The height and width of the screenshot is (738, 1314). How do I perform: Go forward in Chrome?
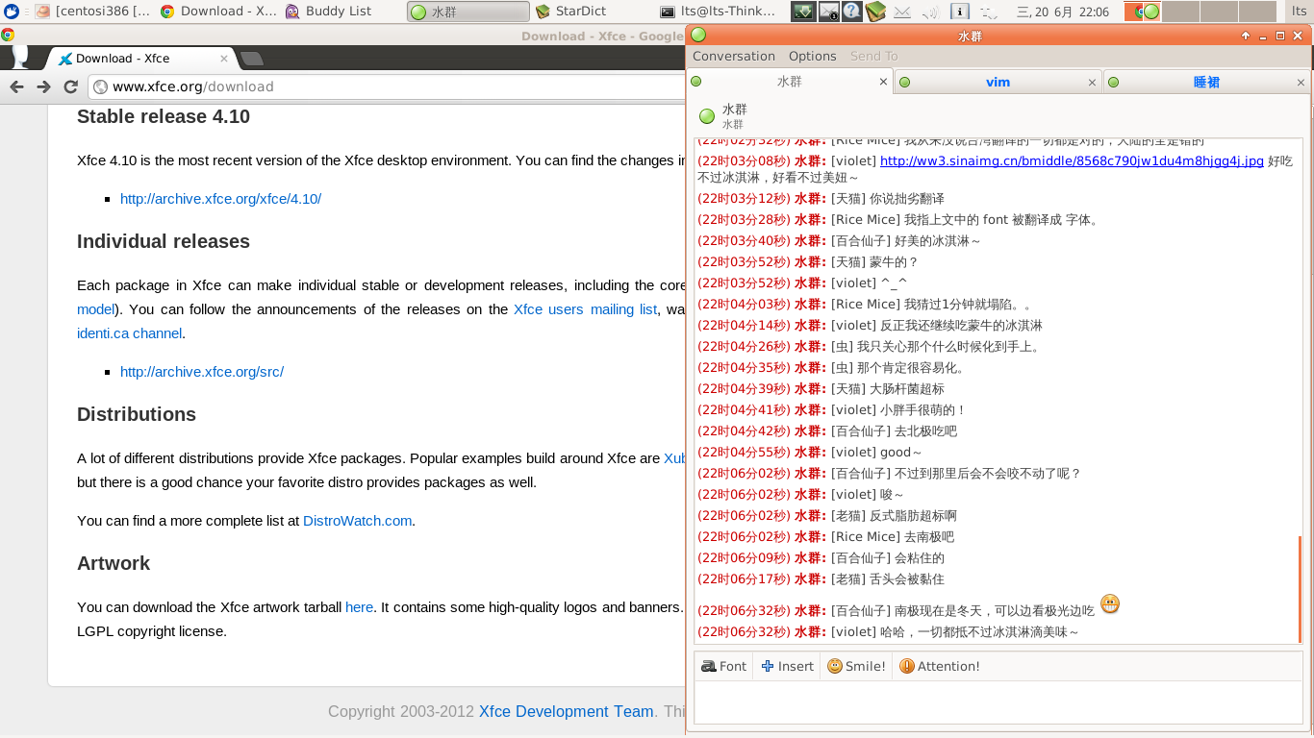[43, 86]
